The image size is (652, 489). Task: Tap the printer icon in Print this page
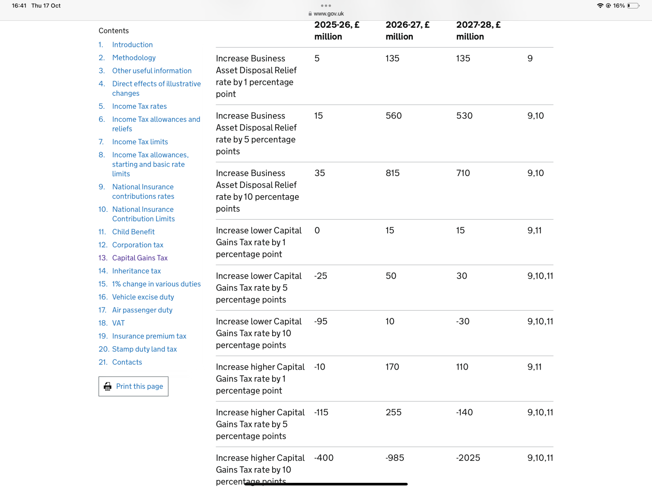(108, 386)
